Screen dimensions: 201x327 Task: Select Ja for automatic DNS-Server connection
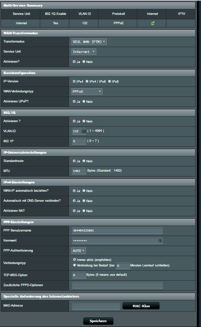pos(74,201)
